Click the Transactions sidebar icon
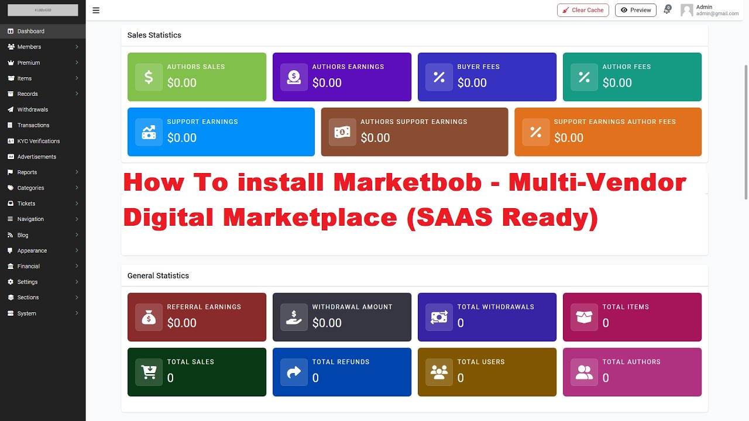 (x=11, y=125)
